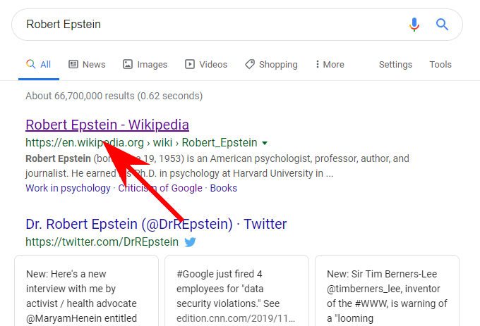The image size is (480, 326).
Task: Click the Images tab icon
Action: pos(128,64)
